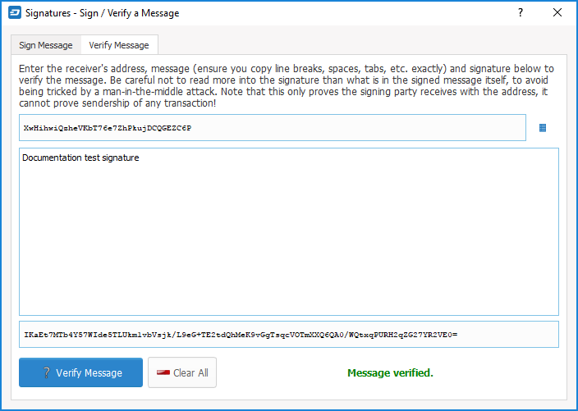
Task: Click the blank area of the message box
Action: coord(289,240)
